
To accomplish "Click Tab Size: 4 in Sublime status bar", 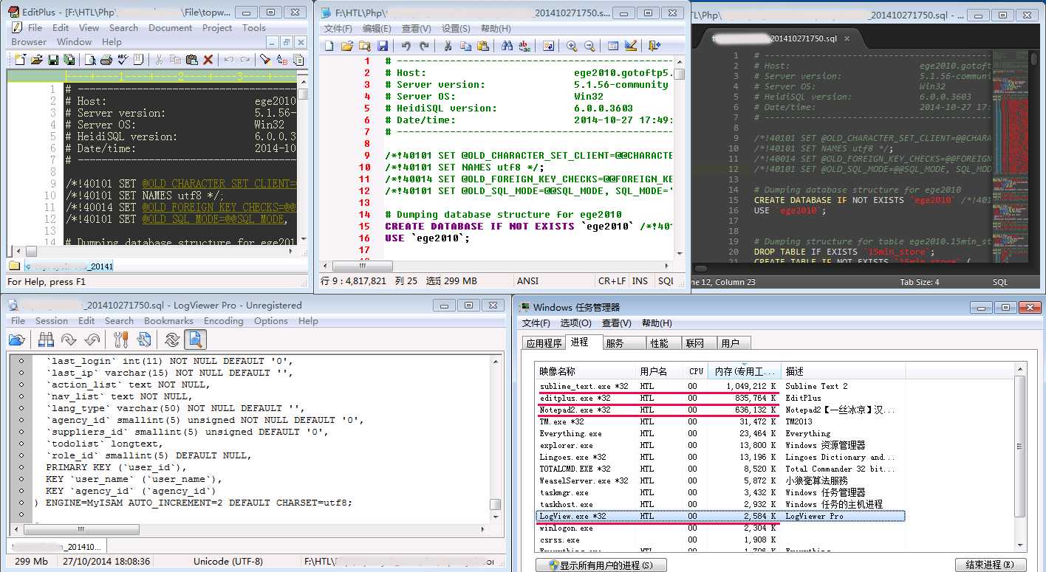I will (920, 282).
